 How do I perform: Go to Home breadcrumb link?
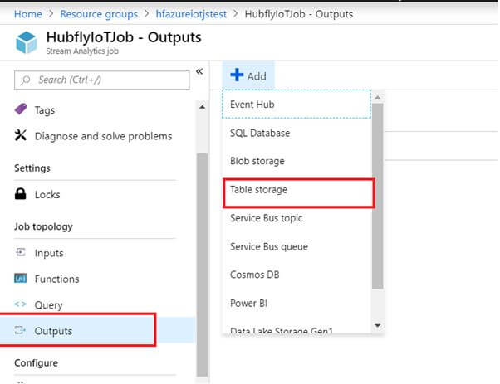[x=28, y=14]
